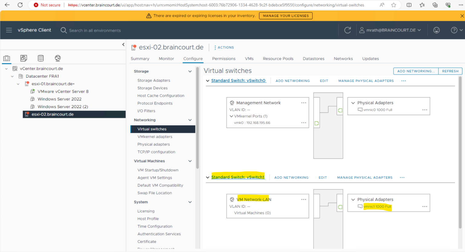This screenshot has width=465, height=252.
Task: Open the Datastores tab
Action: 313,59
